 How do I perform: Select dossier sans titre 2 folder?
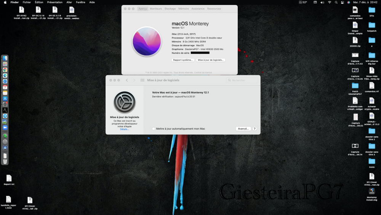click(x=372, y=134)
